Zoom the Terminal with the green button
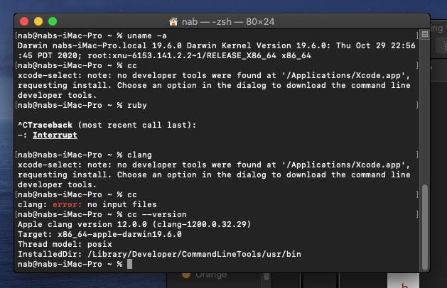The image size is (447, 288). point(53,22)
